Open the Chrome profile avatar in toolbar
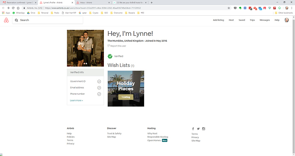The image size is (295, 156). pos(287,8)
